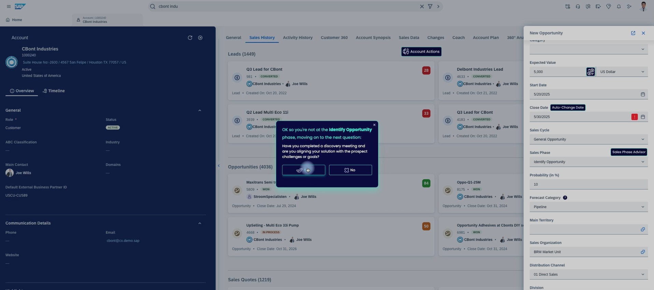This screenshot has height=290, width=654.
Task: Close the Sales Phase Advisor popup
Action: click(x=374, y=125)
